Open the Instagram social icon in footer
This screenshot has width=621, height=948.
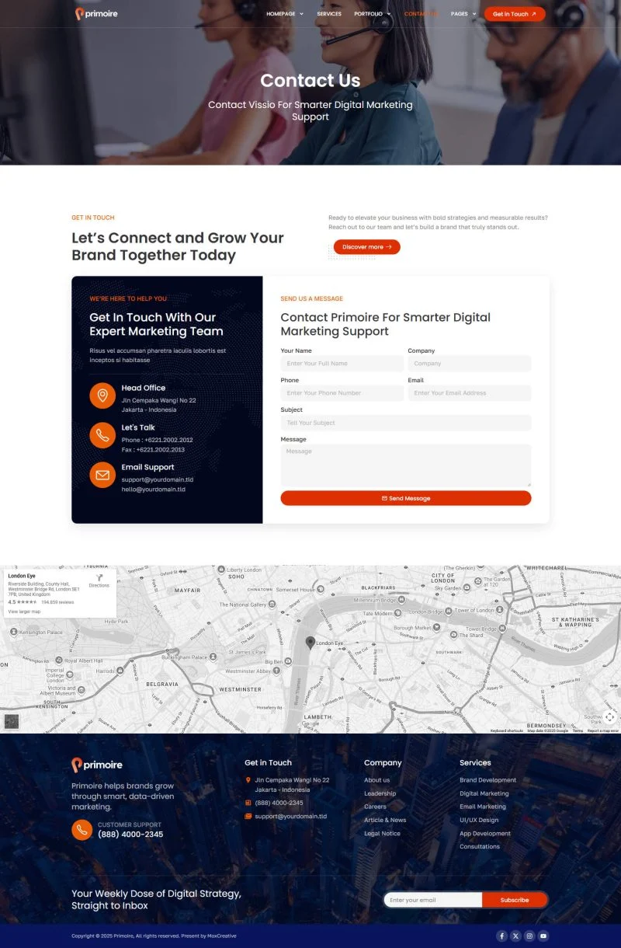point(529,936)
